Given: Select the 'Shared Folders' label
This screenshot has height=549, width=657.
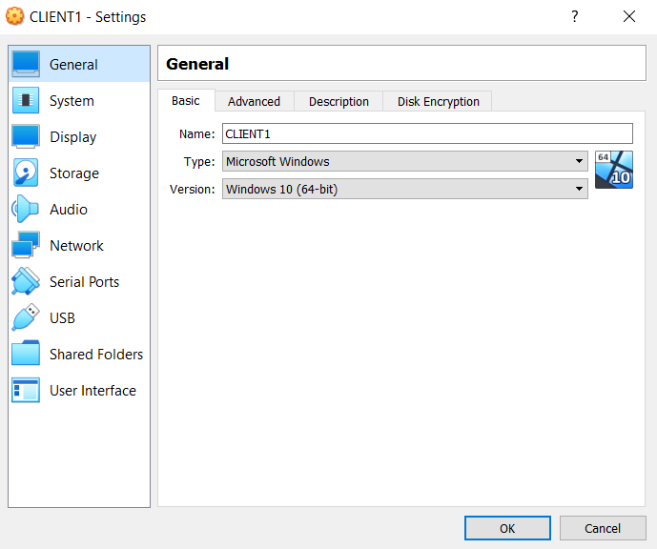Looking at the screenshot, I should 96,355.
